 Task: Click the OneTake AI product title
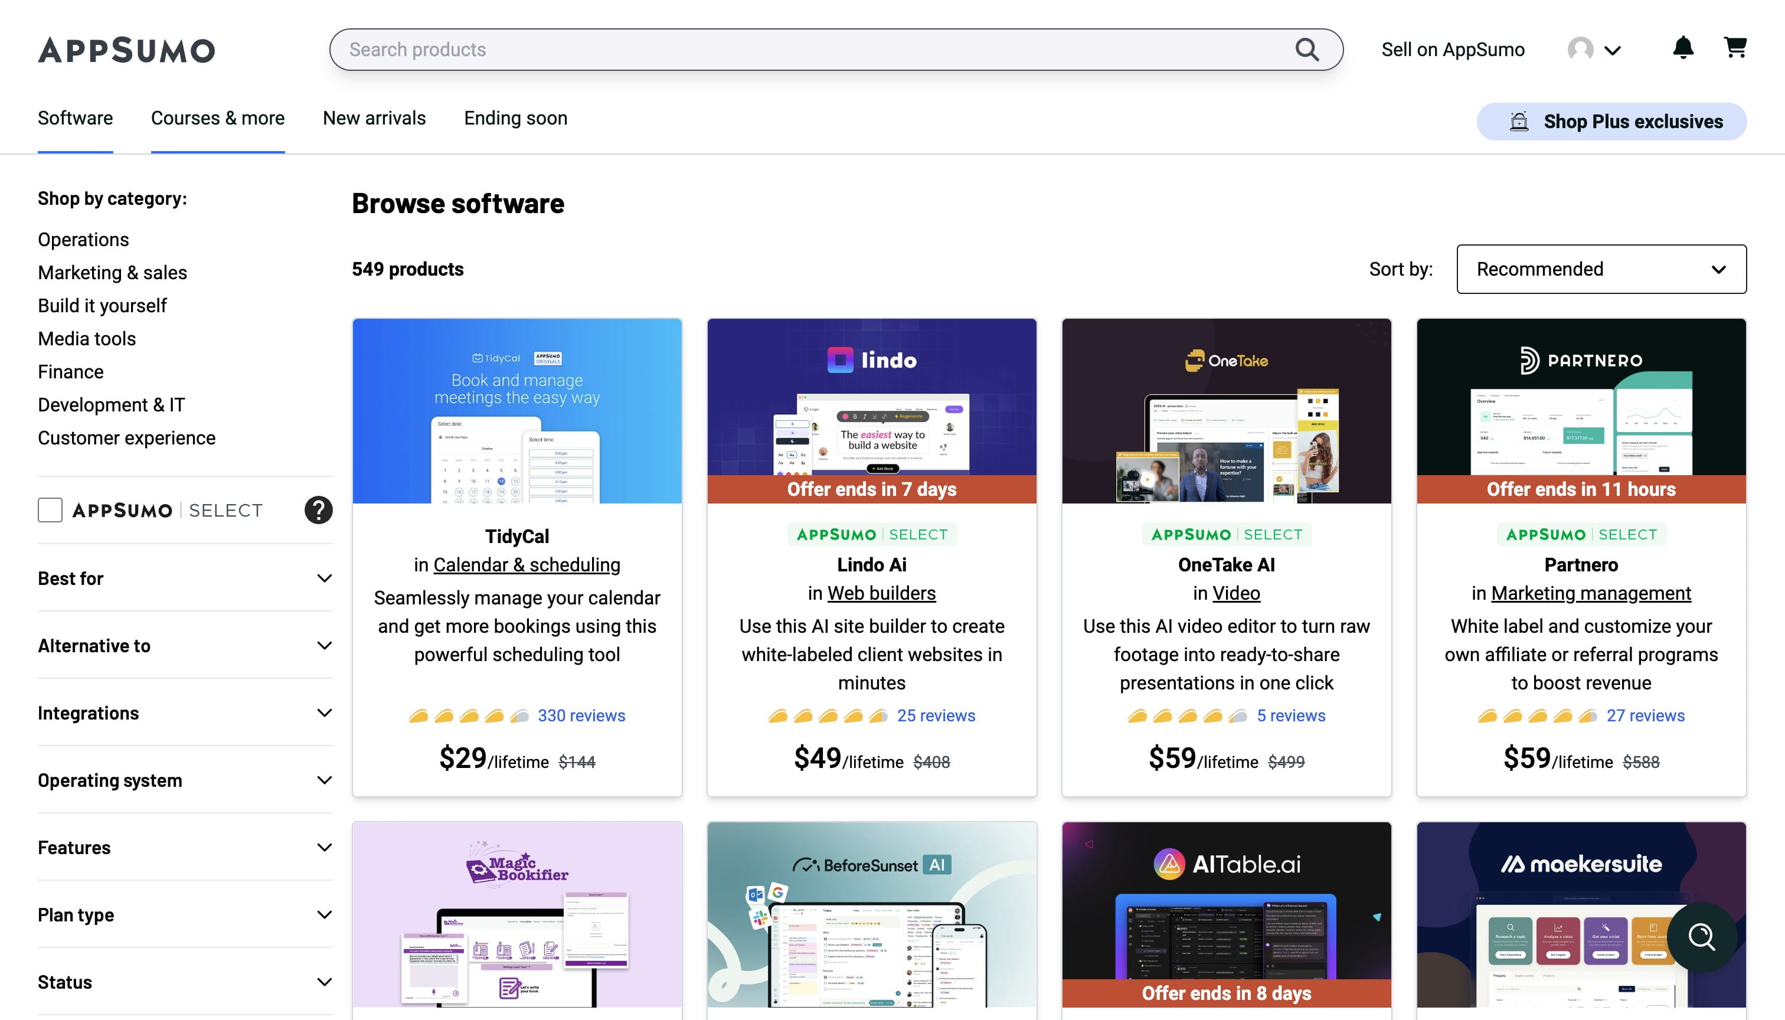click(x=1227, y=565)
